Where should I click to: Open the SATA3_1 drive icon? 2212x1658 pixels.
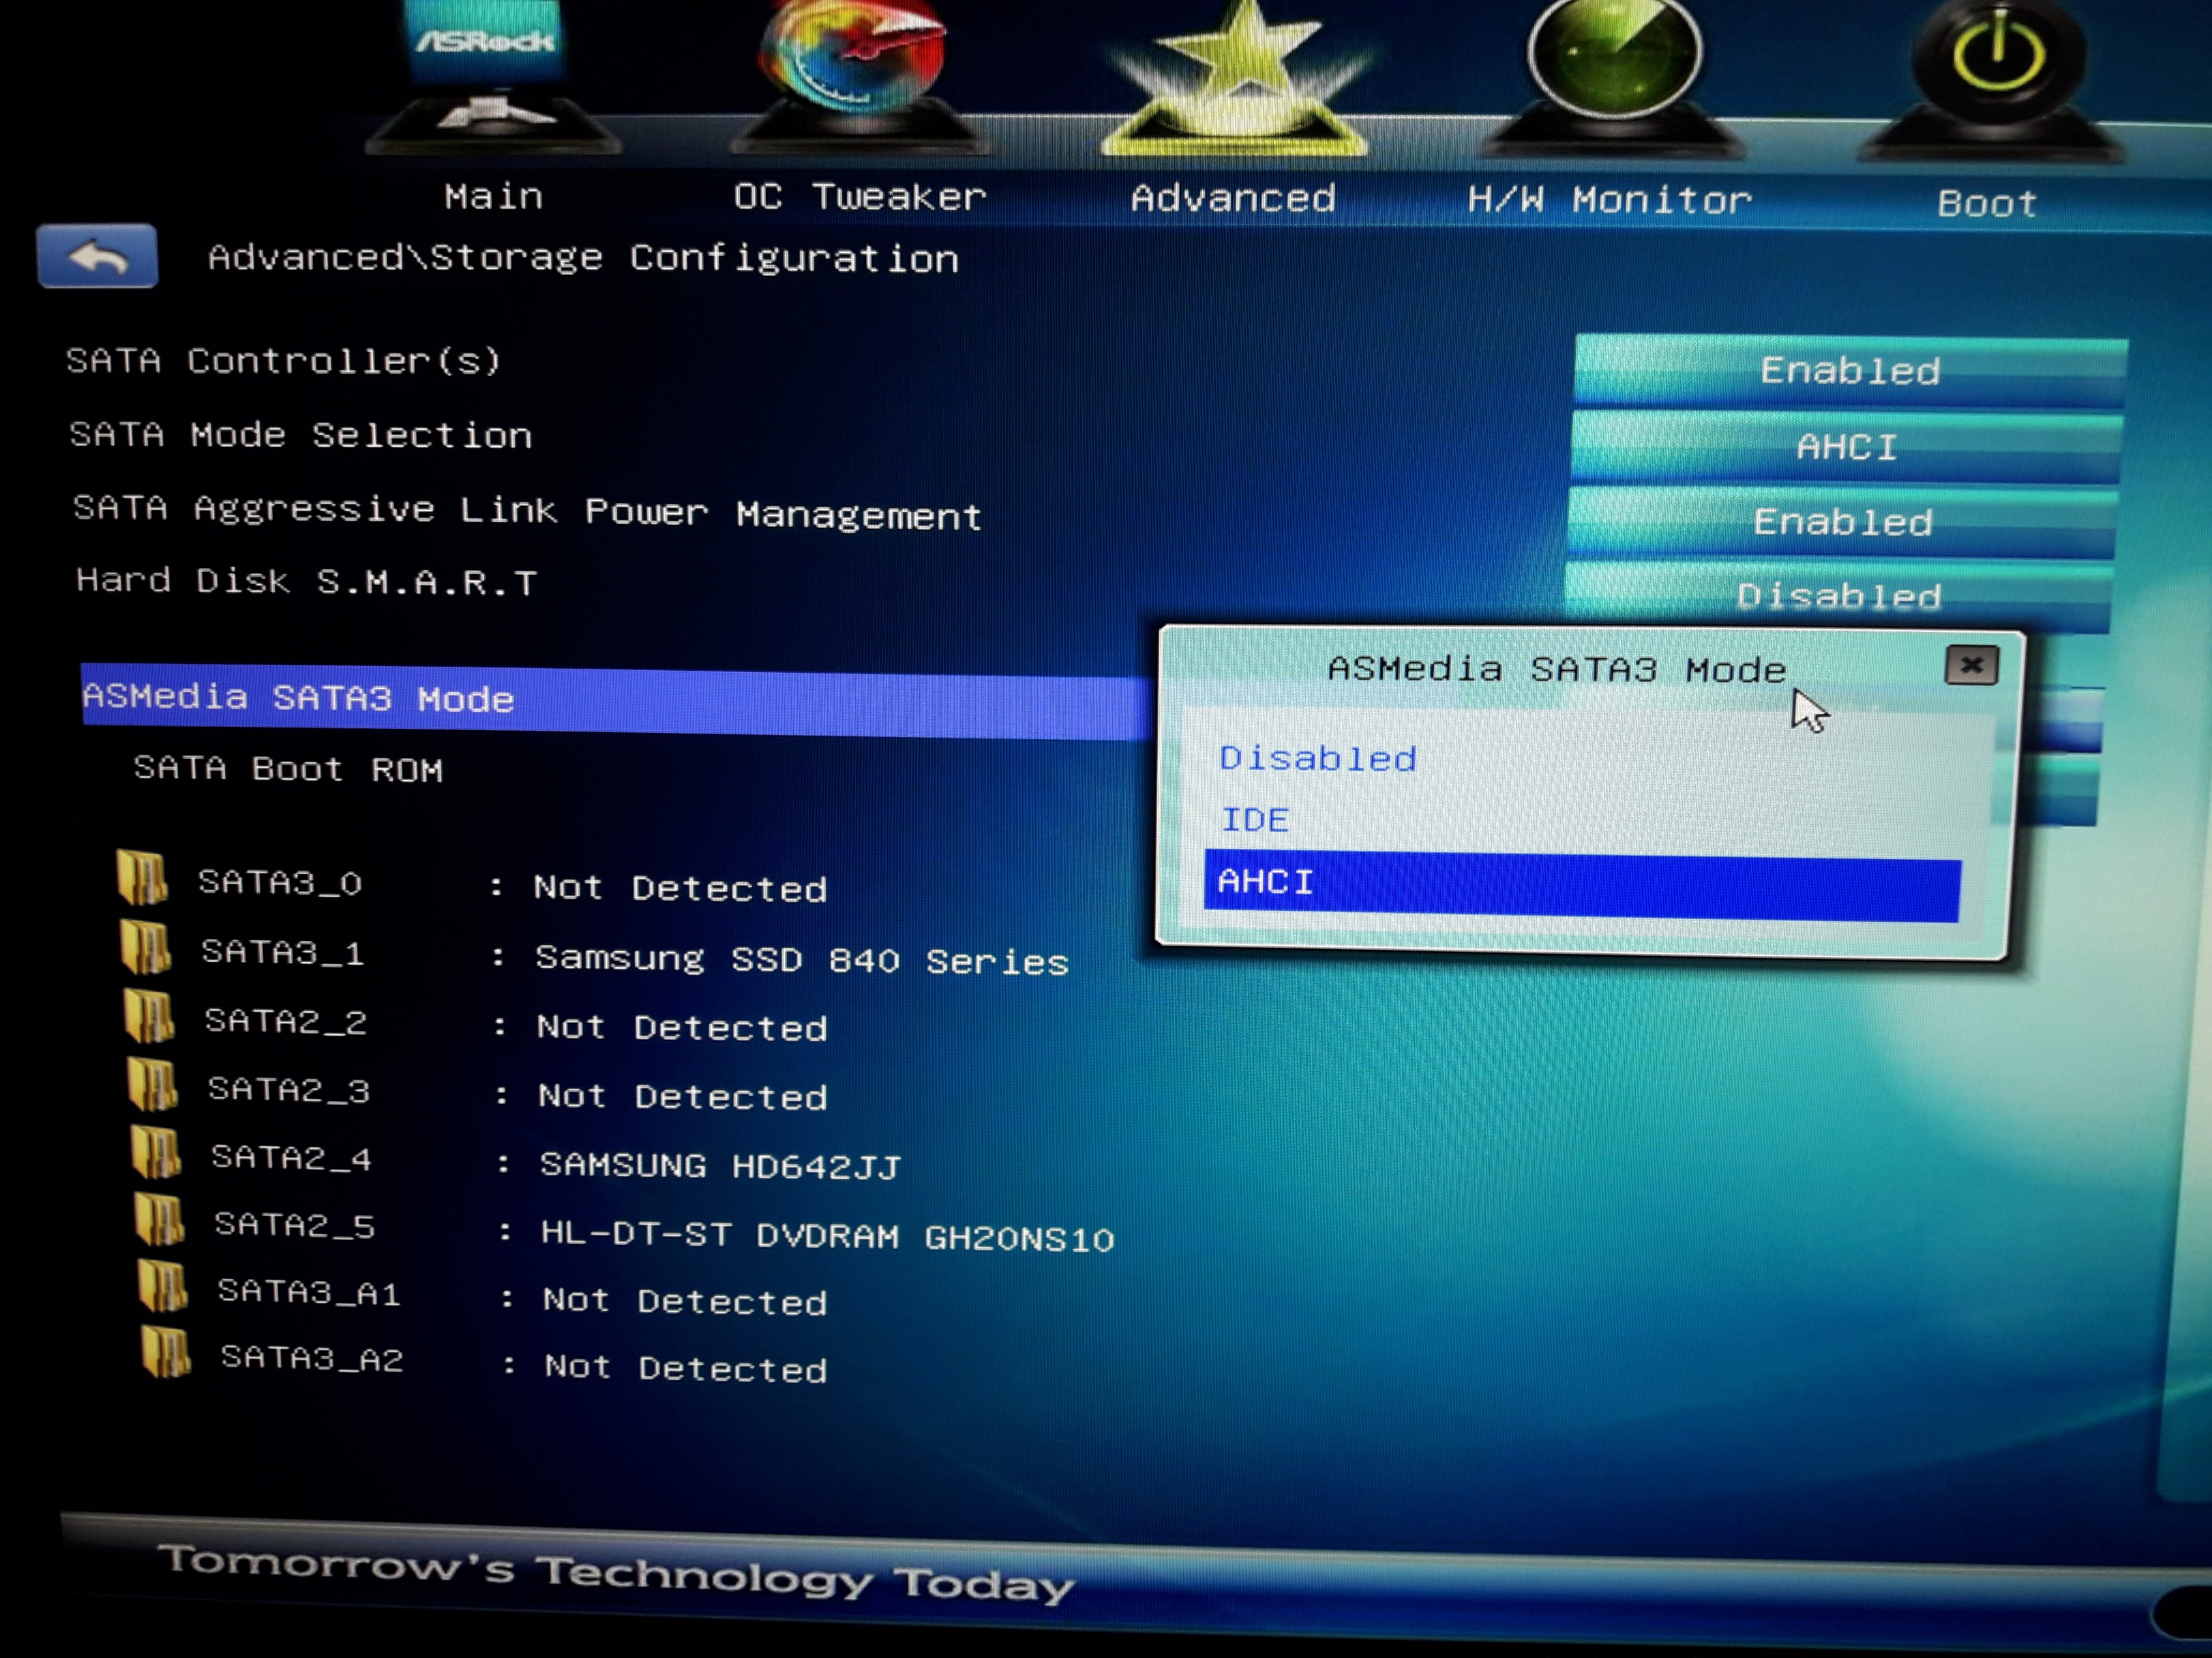point(146,946)
